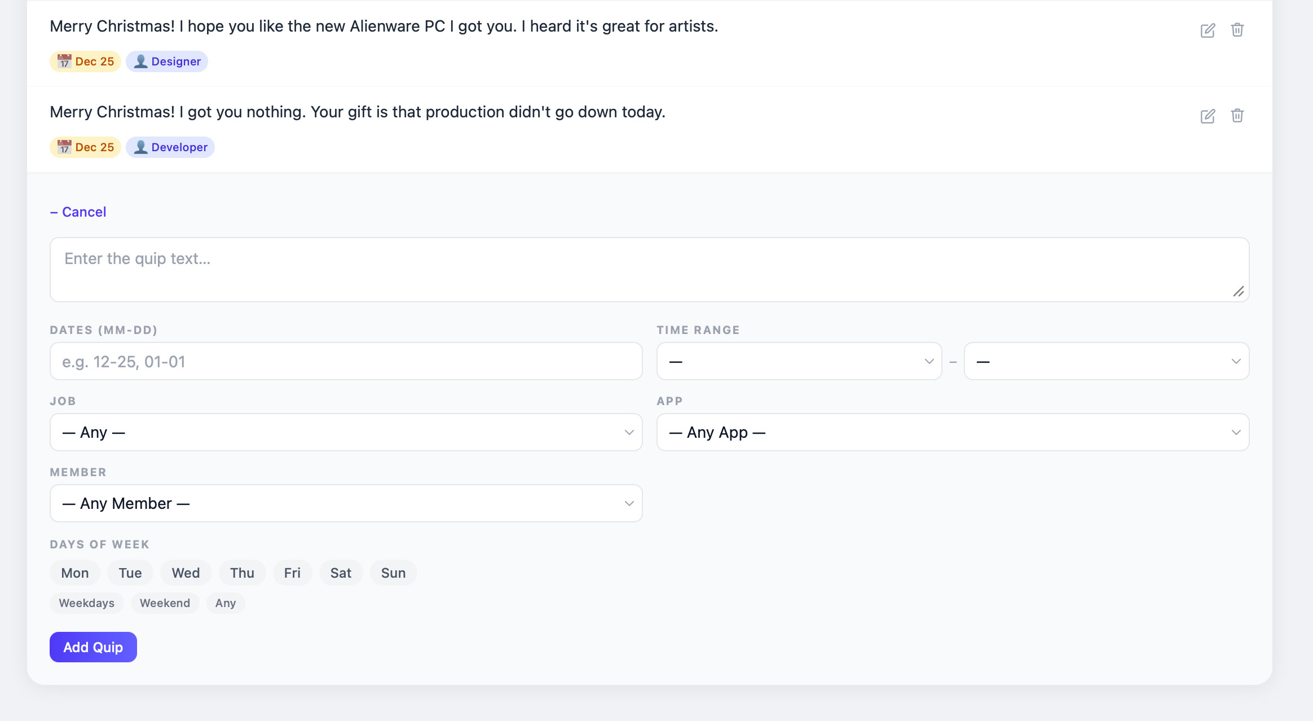Viewport: 1313px width, 721px height.
Task: Open the Any Member dropdown
Action: (346, 503)
